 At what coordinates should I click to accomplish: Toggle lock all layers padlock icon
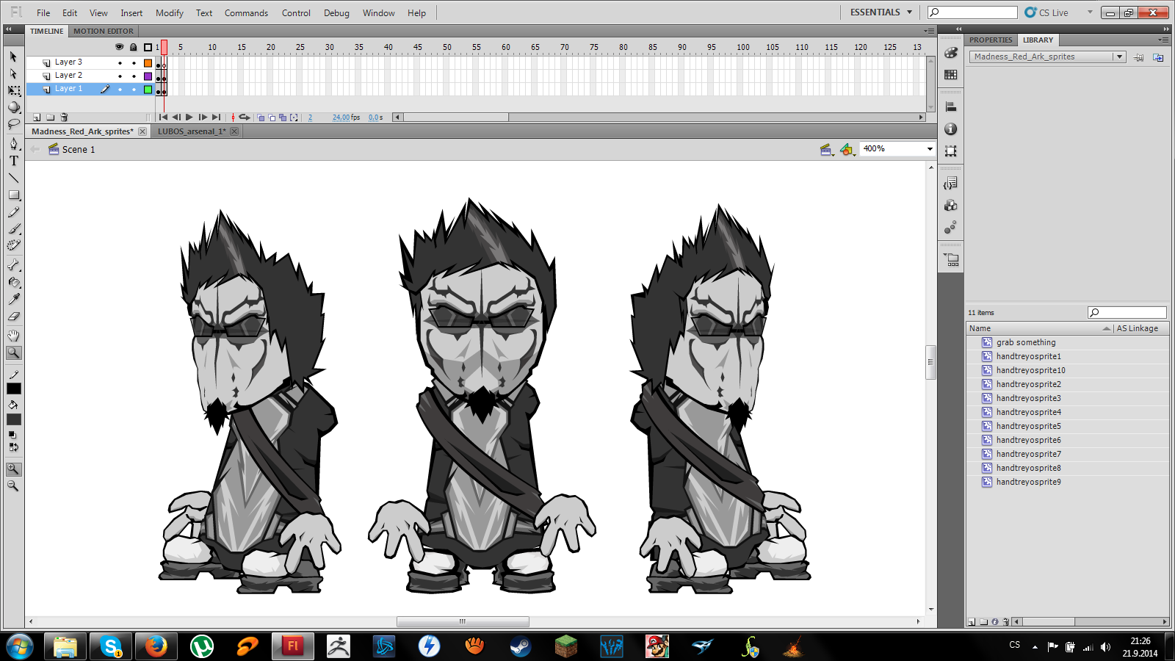click(x=133, y=47)
